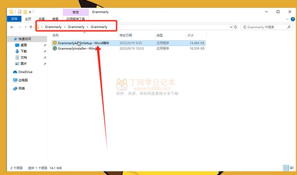The height and width of the screenshot is (175, 297).
Task: Click the properties checkmark quick access icon
Action: (x=19, y=12)
